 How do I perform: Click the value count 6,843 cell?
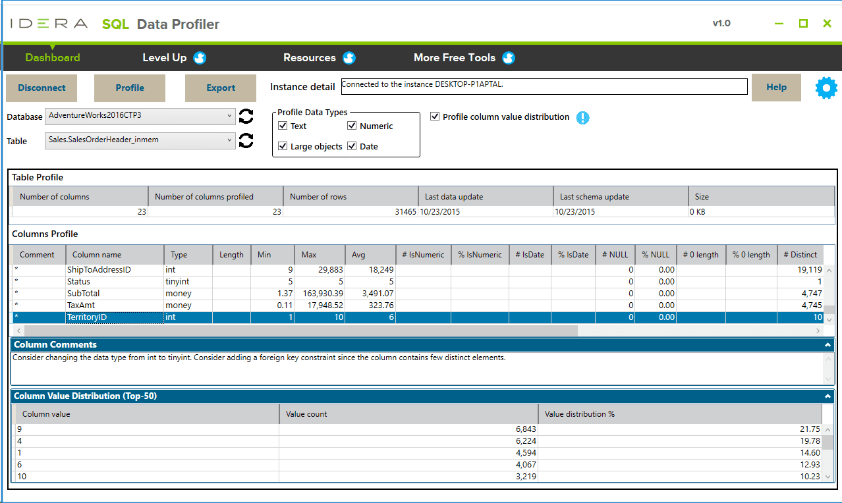click(x=408, y=429)
